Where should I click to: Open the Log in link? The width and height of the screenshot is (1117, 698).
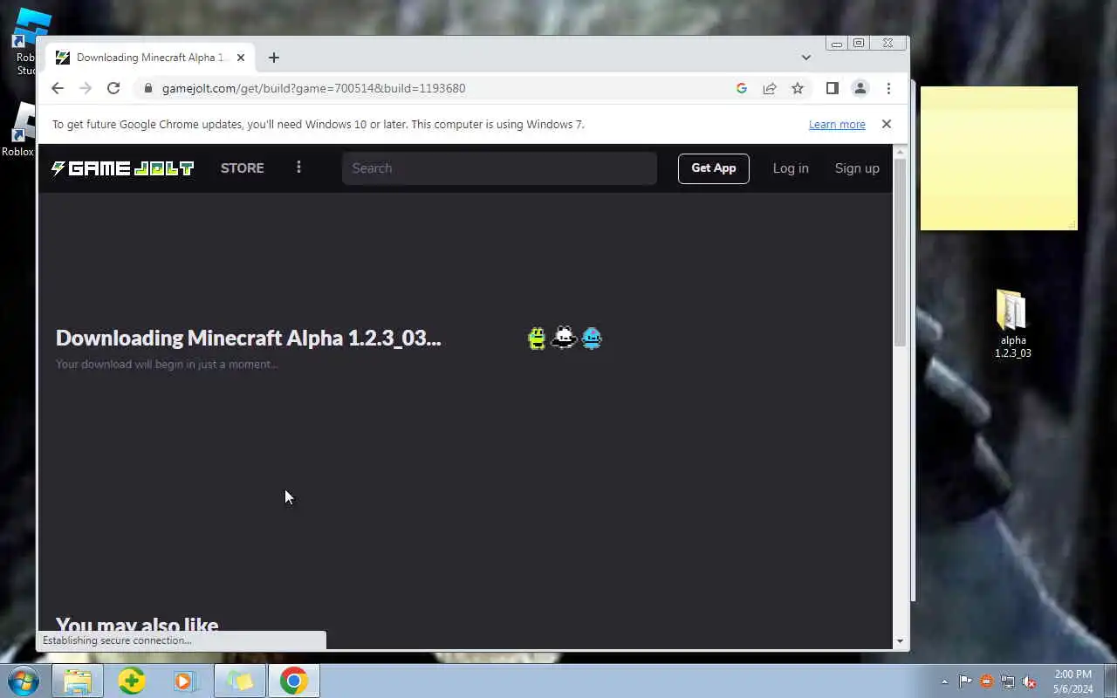tap(791, 168)
